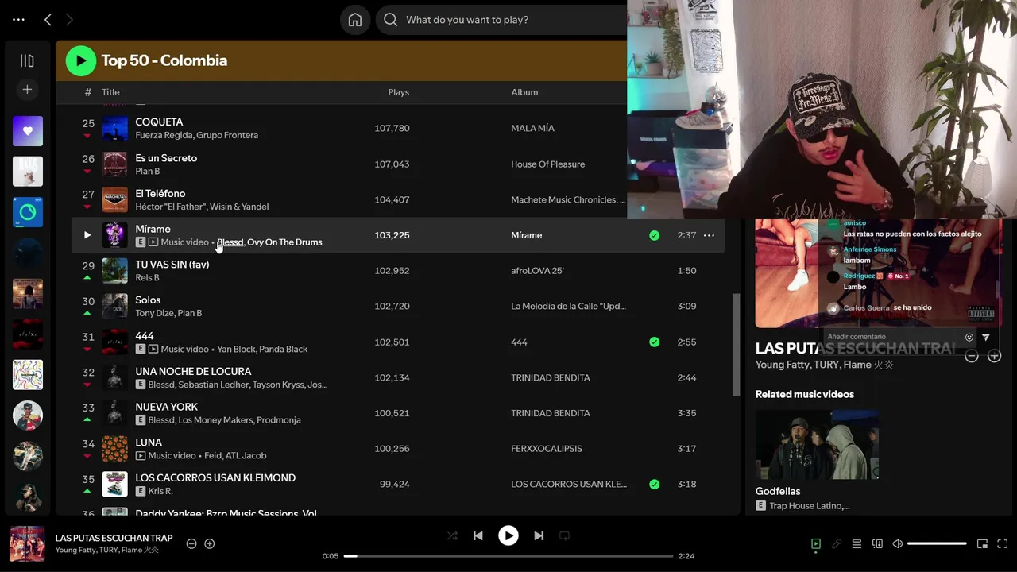The image size is (1017, 572).
Task: Click right panel minus icon
Action: pyautogui.click(x=971, y=357)
